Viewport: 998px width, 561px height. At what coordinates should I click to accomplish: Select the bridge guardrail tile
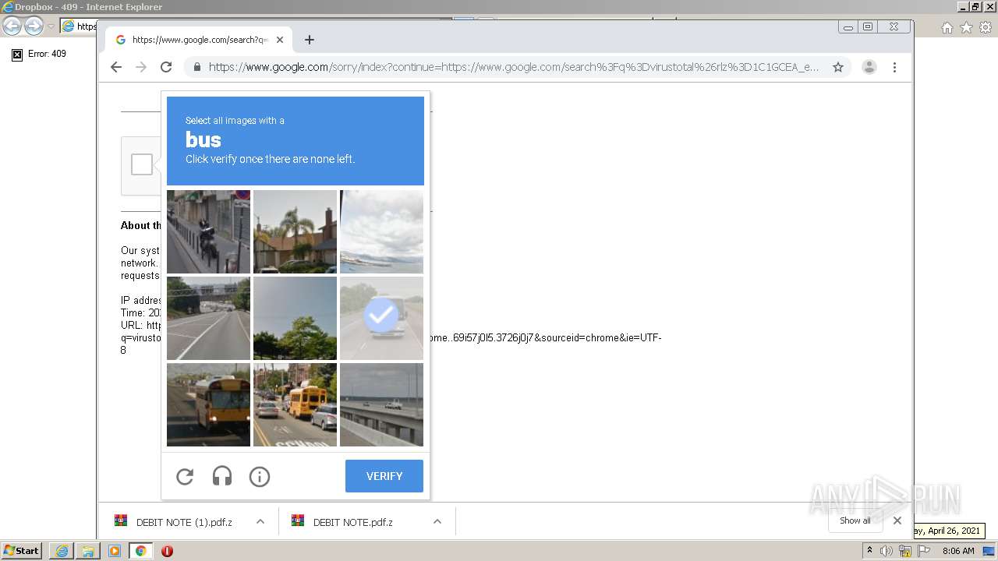coord(381,404)
